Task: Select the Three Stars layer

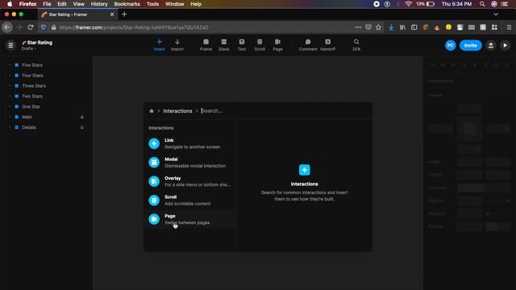Action: tap(34, 86)
